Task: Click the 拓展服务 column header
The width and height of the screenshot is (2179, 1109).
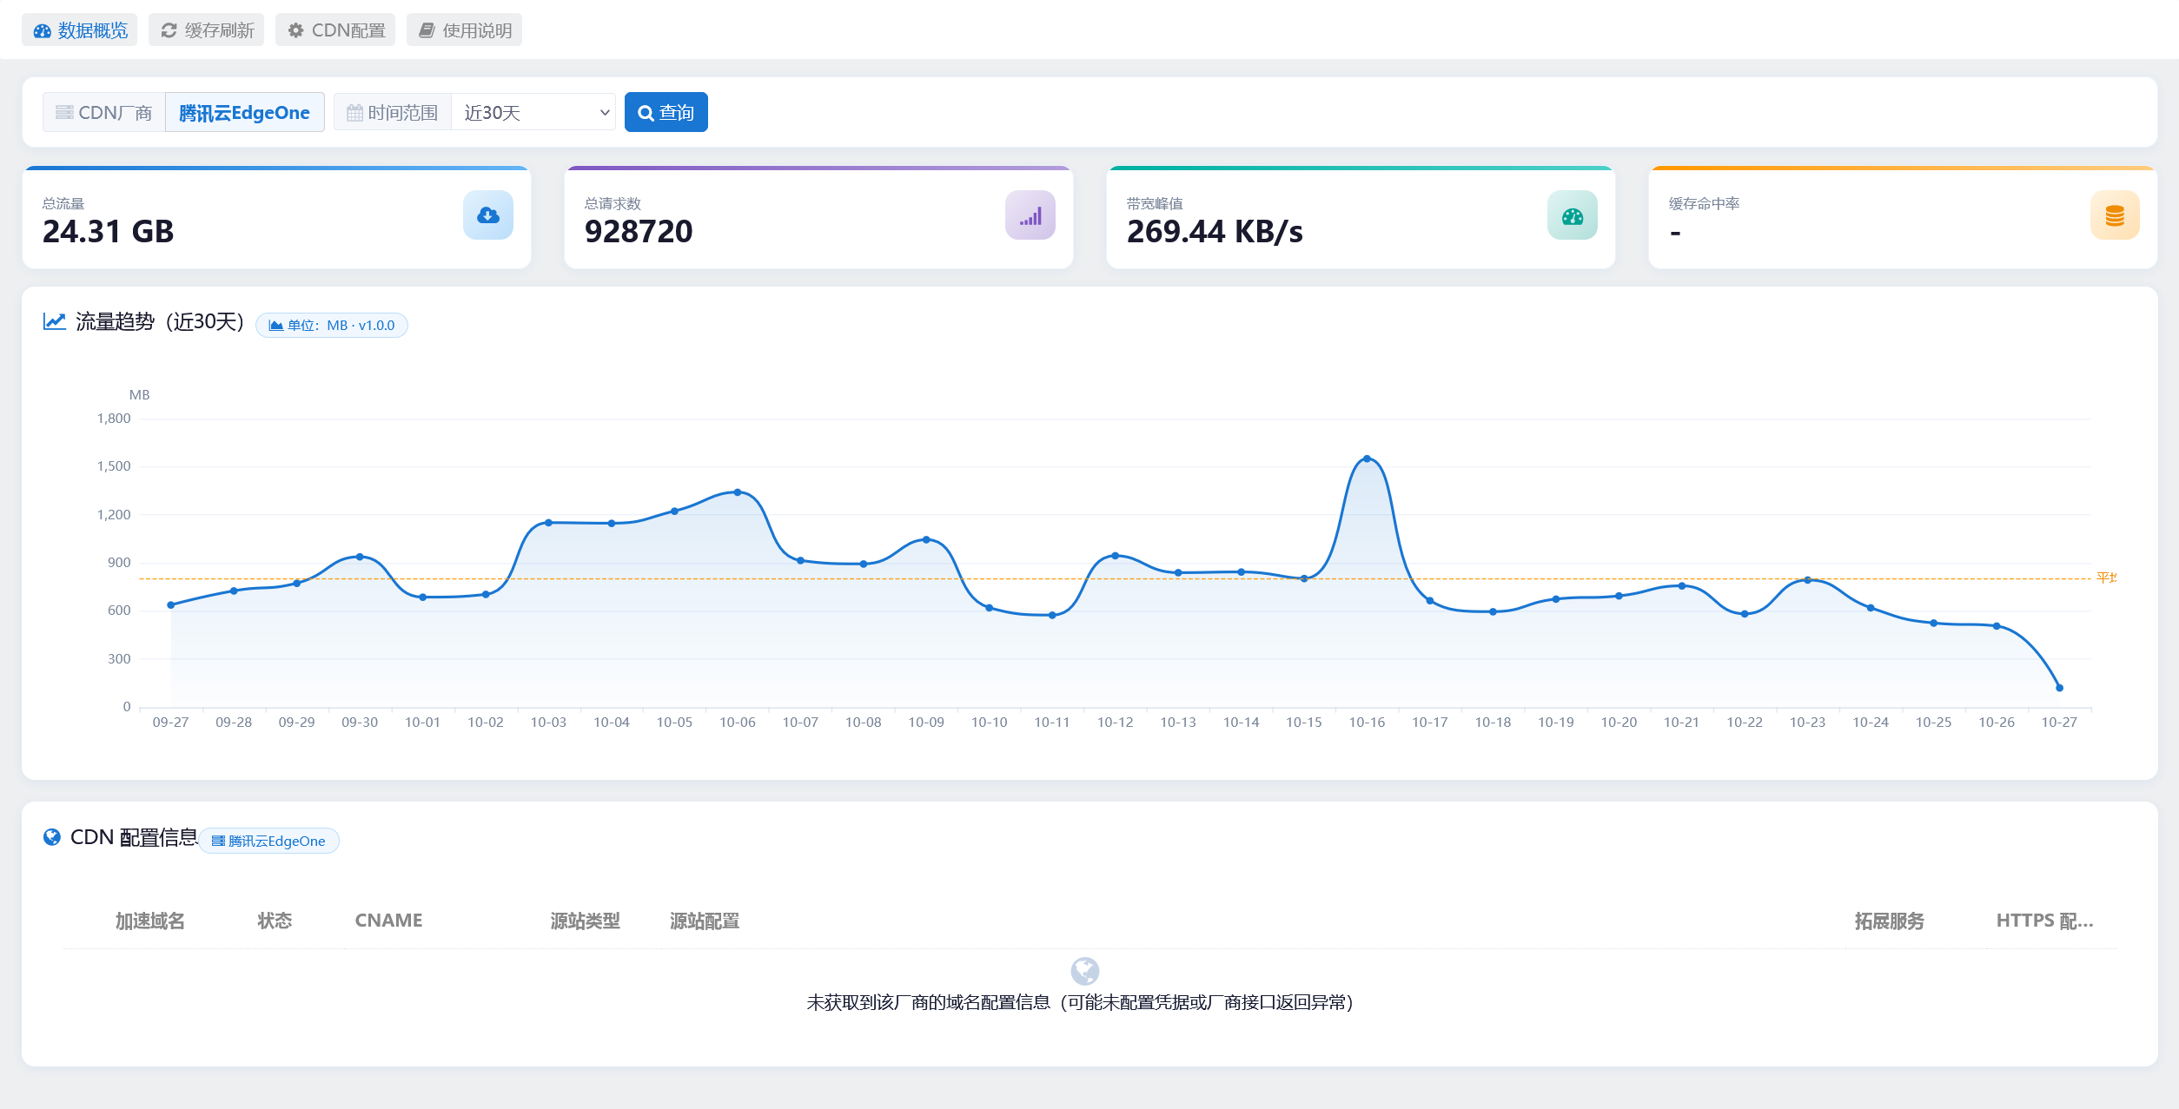Action: coord(1890,921)
